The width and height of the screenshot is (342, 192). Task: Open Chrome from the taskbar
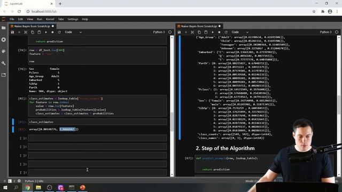[27, 187]
